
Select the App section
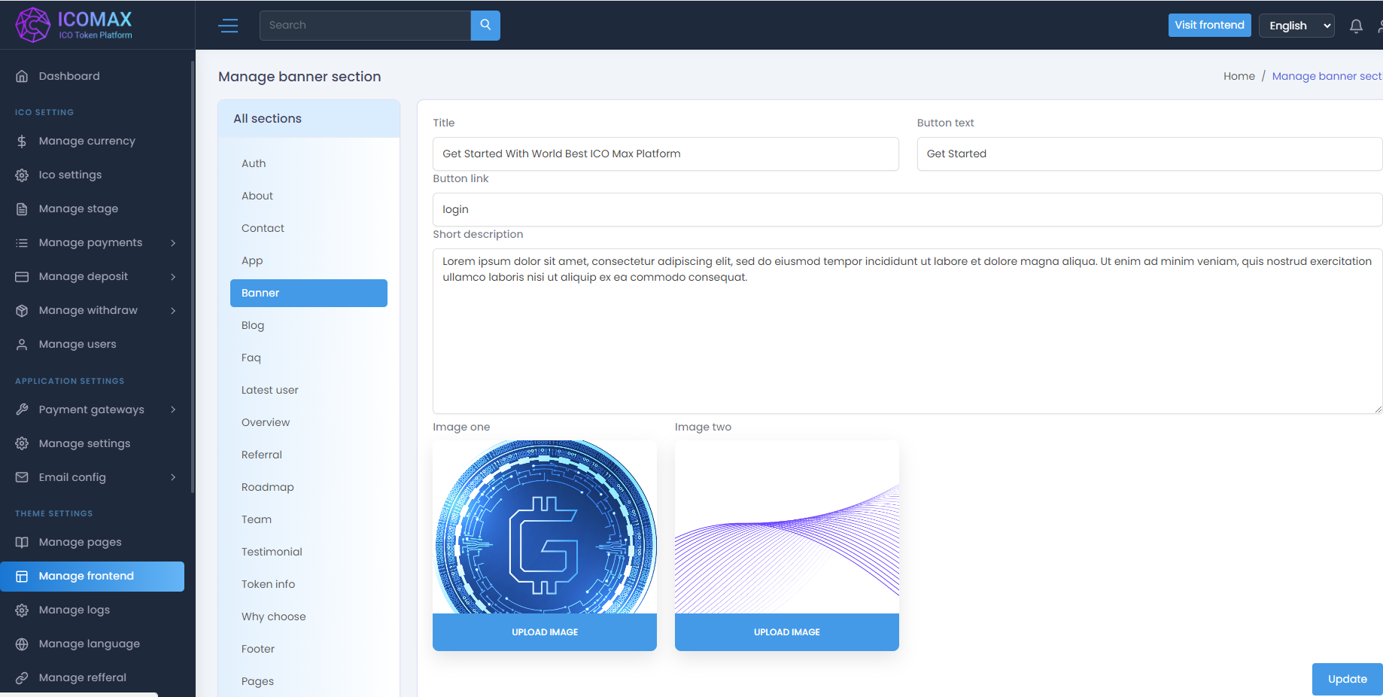pyautogui.click(x=309, y=260)
